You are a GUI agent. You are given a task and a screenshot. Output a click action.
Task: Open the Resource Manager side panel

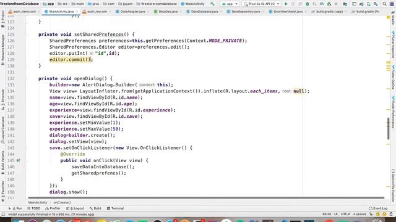2,49
